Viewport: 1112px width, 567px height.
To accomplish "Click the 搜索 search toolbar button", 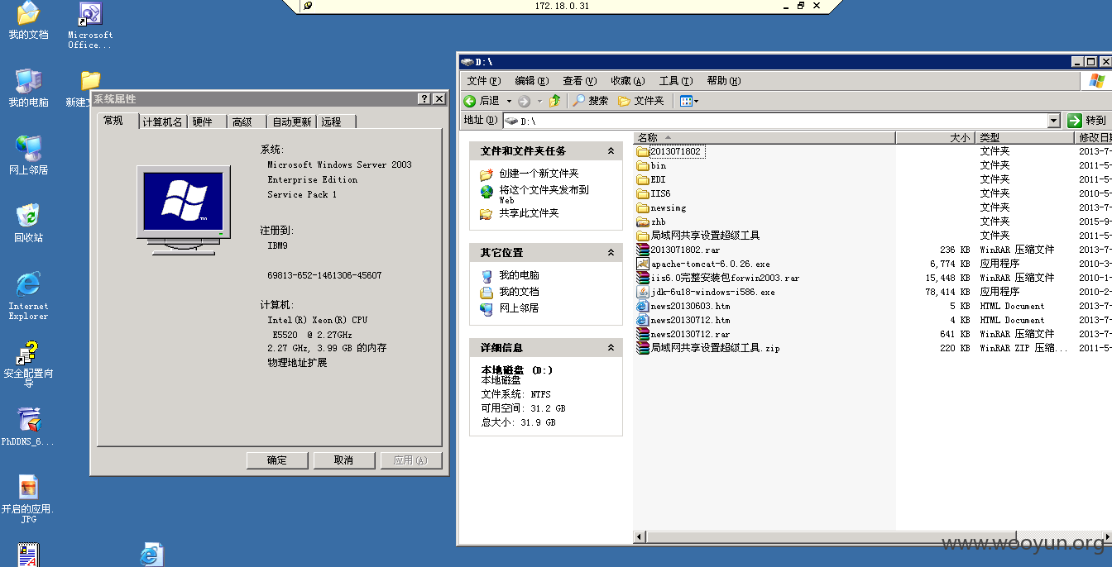I will click(x=590, y=101).
